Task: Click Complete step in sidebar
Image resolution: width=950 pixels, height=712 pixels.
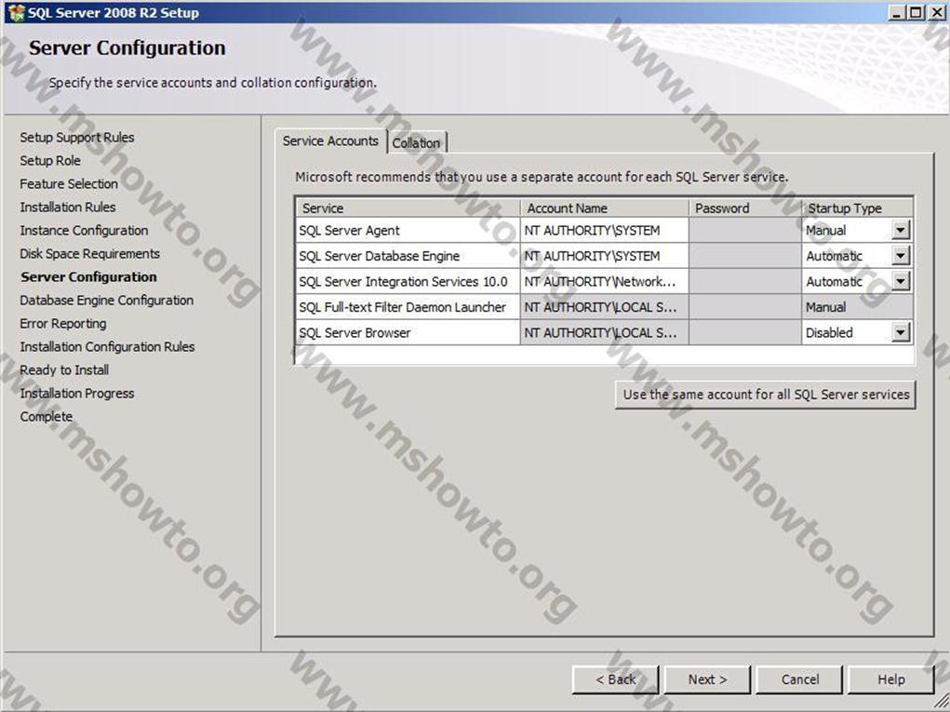Action: (x=46, y=416)
